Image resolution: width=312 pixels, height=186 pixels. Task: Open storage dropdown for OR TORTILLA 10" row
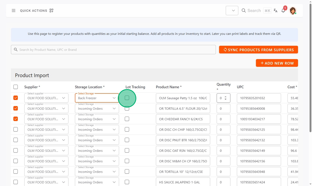pos(97,172)
